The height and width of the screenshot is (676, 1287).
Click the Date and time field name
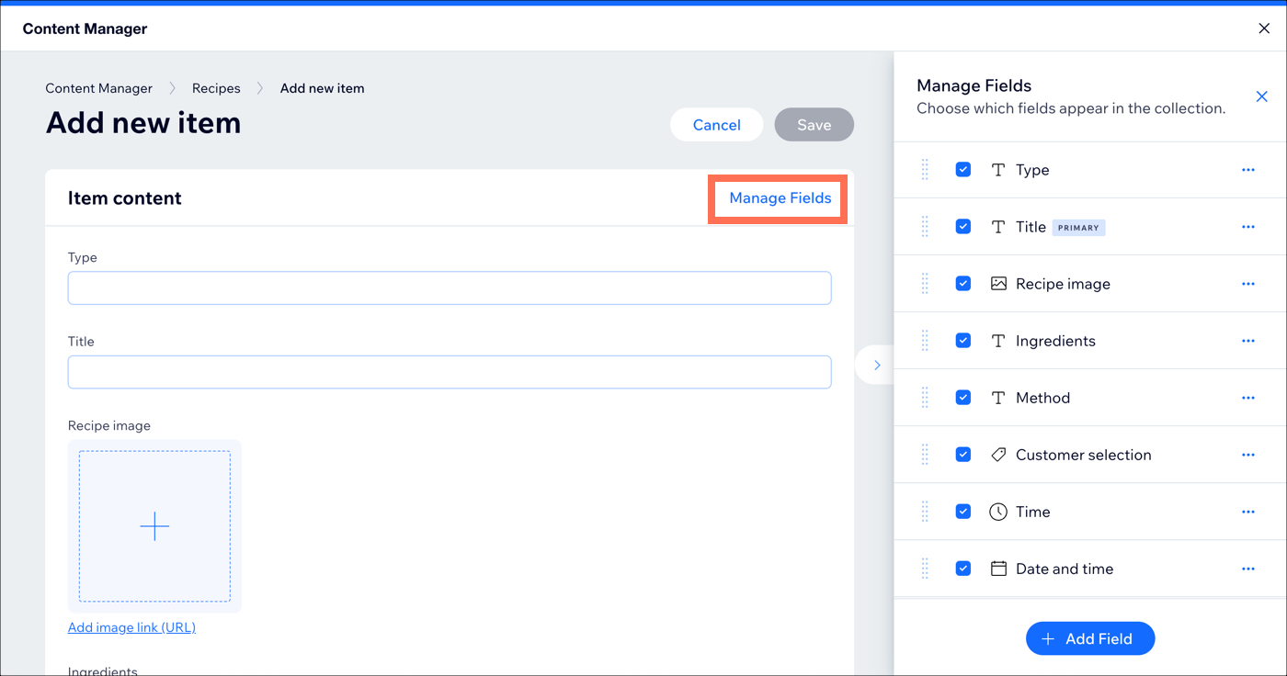[1065, 569]
